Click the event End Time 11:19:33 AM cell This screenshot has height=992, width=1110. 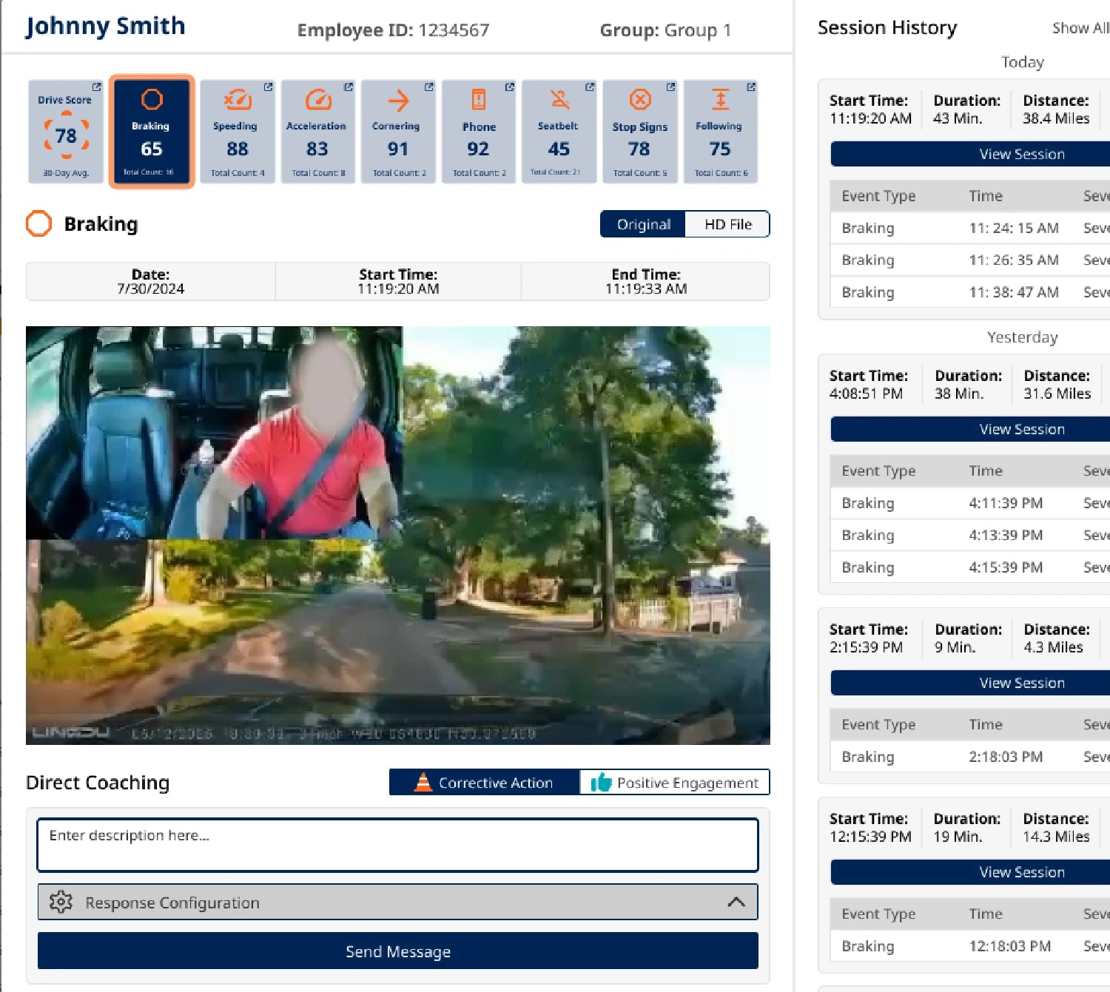645,281
